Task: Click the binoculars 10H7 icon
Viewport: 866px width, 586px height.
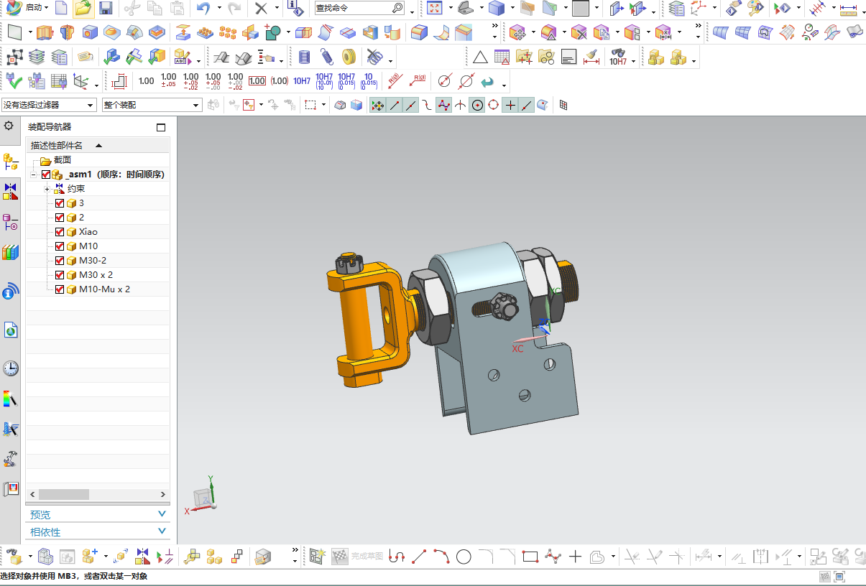Action: [x=618, y=57]
